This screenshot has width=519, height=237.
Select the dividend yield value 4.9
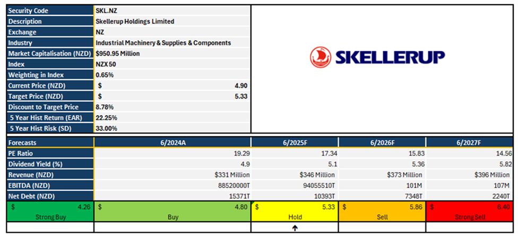[172, 164]
